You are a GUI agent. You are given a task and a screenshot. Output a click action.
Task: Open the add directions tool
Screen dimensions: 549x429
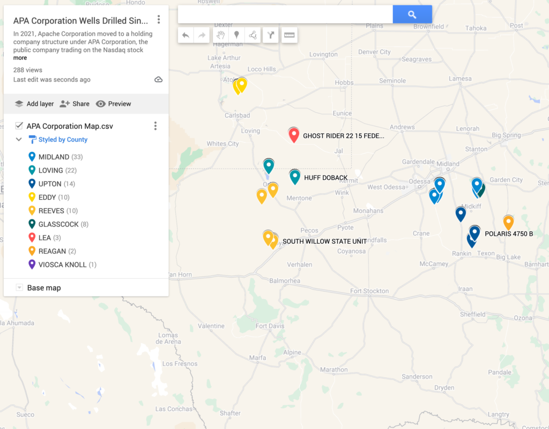[271, 35]
